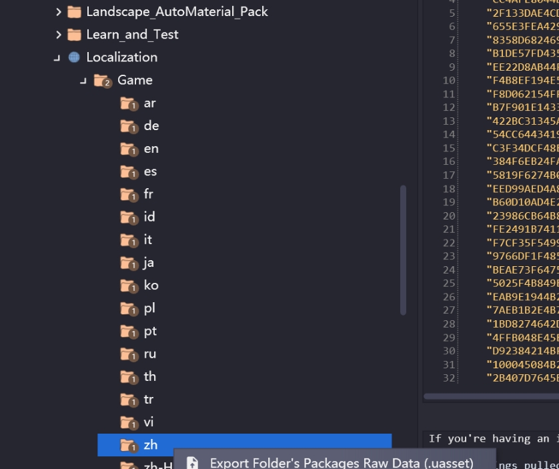Click the ja folder icon
Viewport: 559px width, 469px height.
129,264
